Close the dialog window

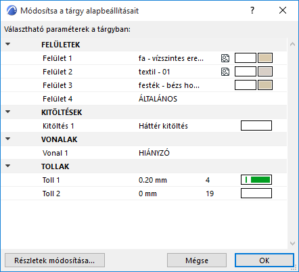tap(283, 10)
